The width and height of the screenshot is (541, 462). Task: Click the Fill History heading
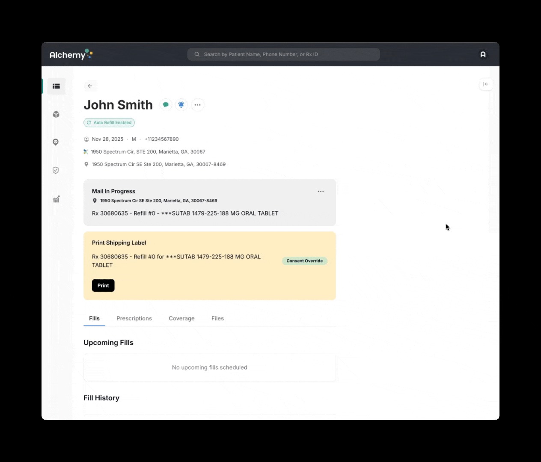[101, 398]
